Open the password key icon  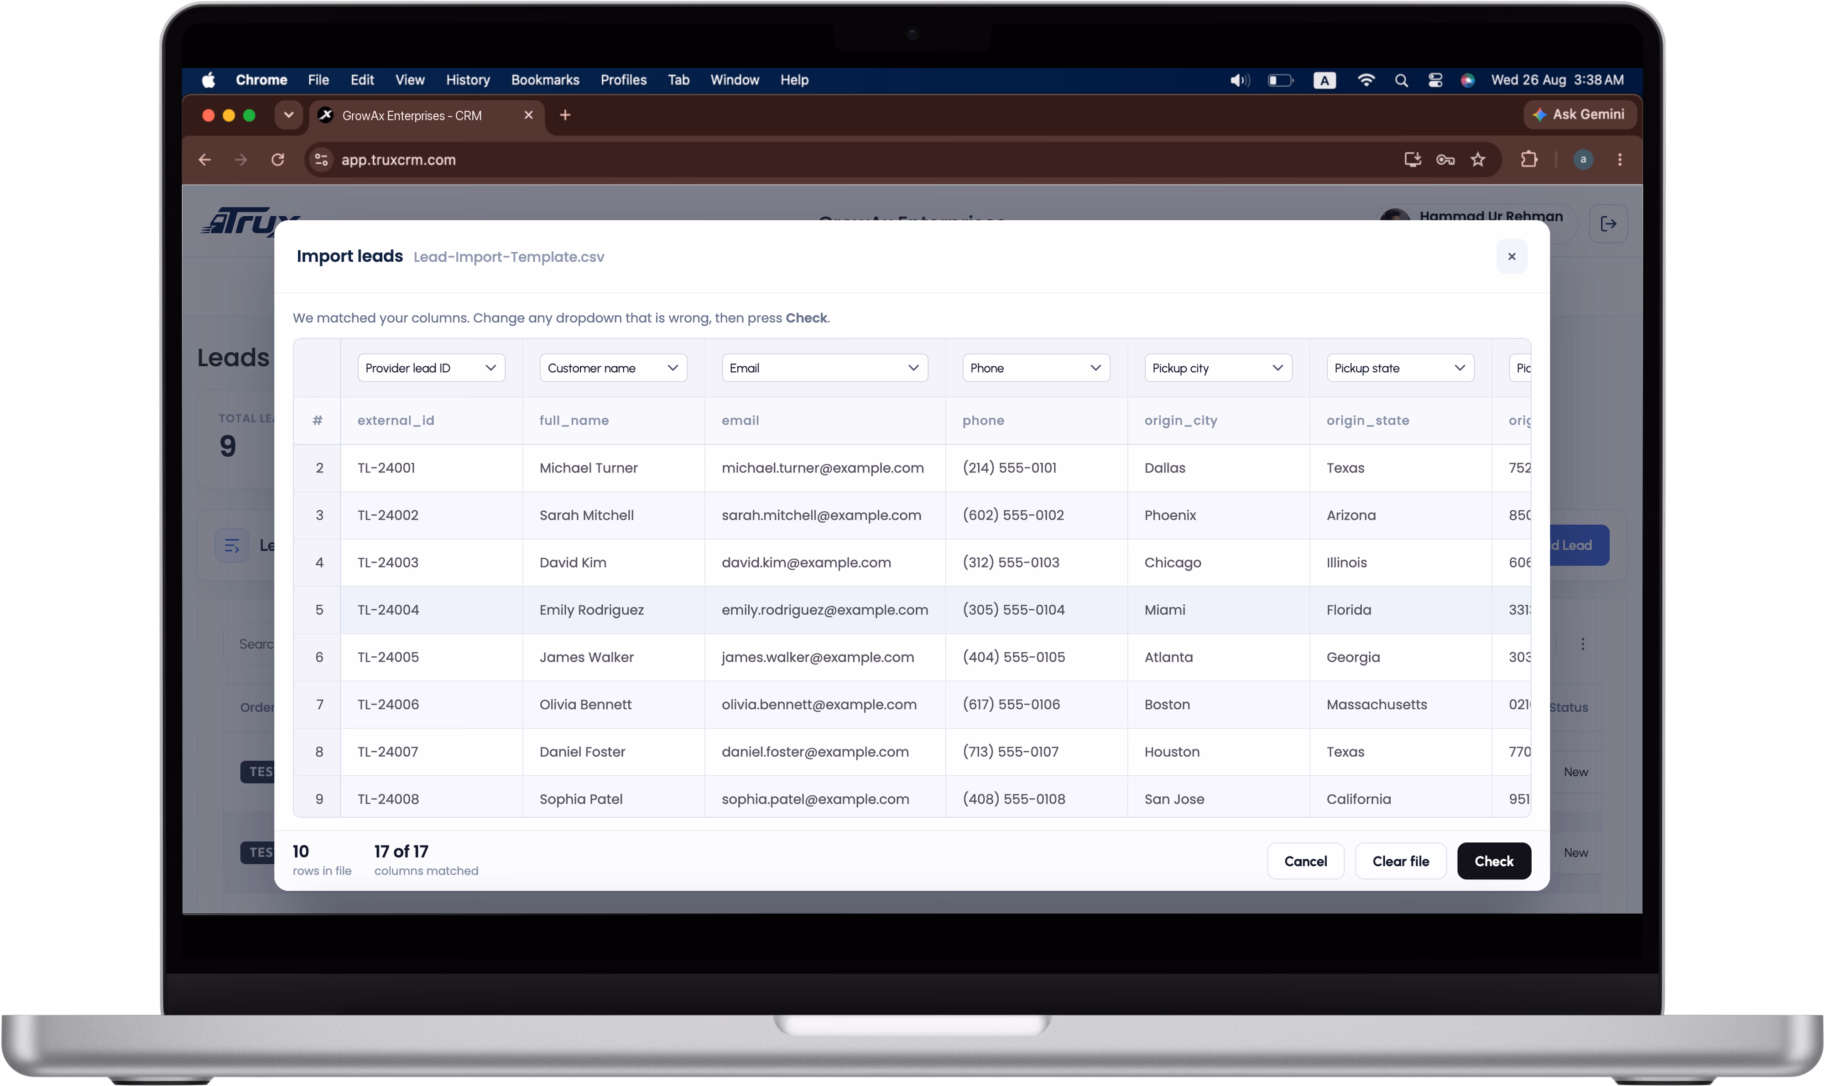point(1446,160)
